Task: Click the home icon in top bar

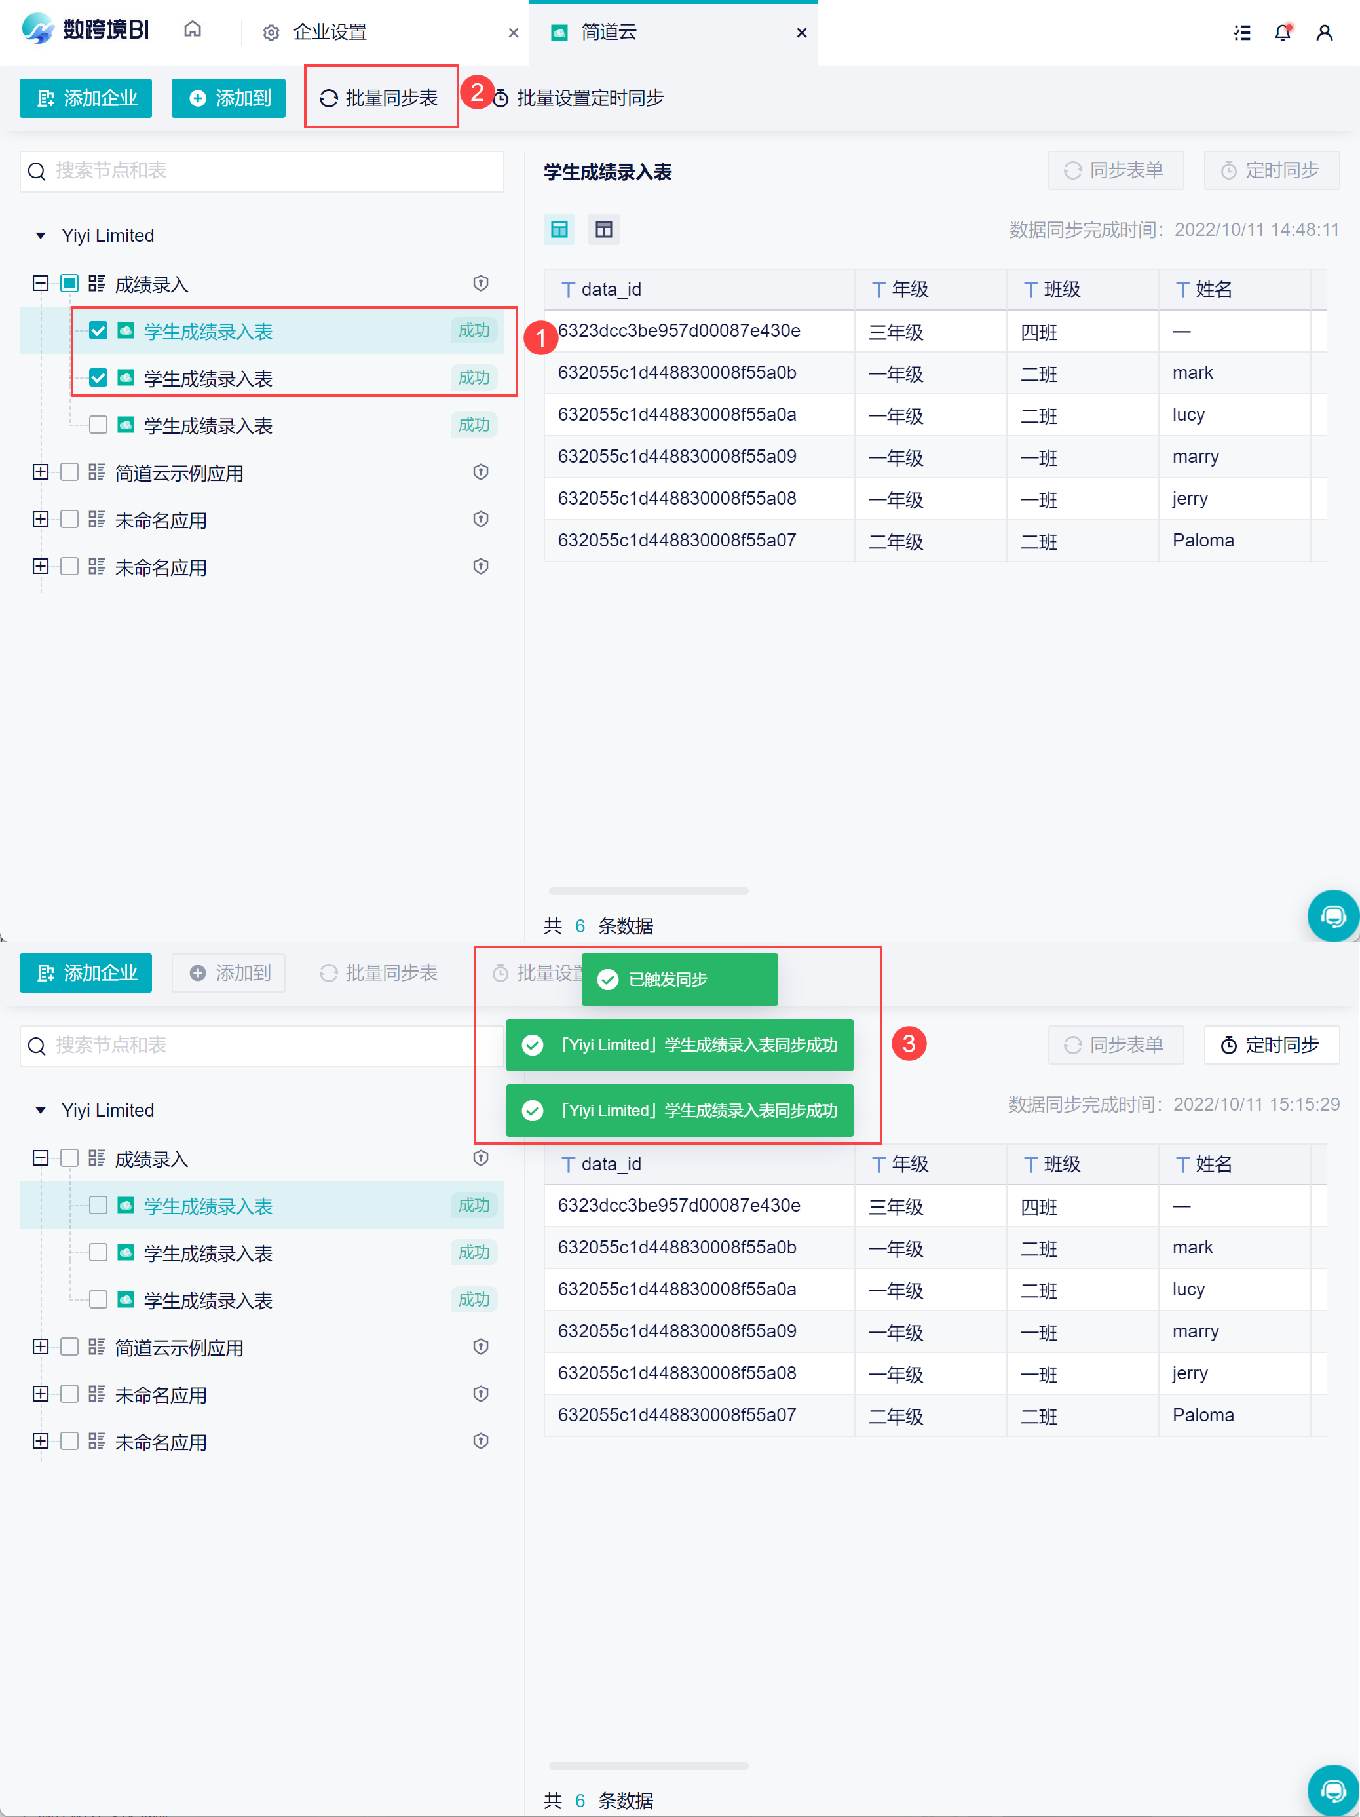Action: [x=192, y=30]
